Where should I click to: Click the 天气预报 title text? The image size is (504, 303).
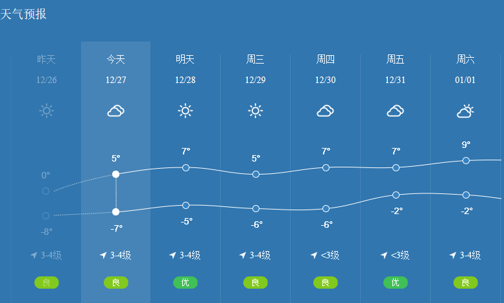coord(23,14)
